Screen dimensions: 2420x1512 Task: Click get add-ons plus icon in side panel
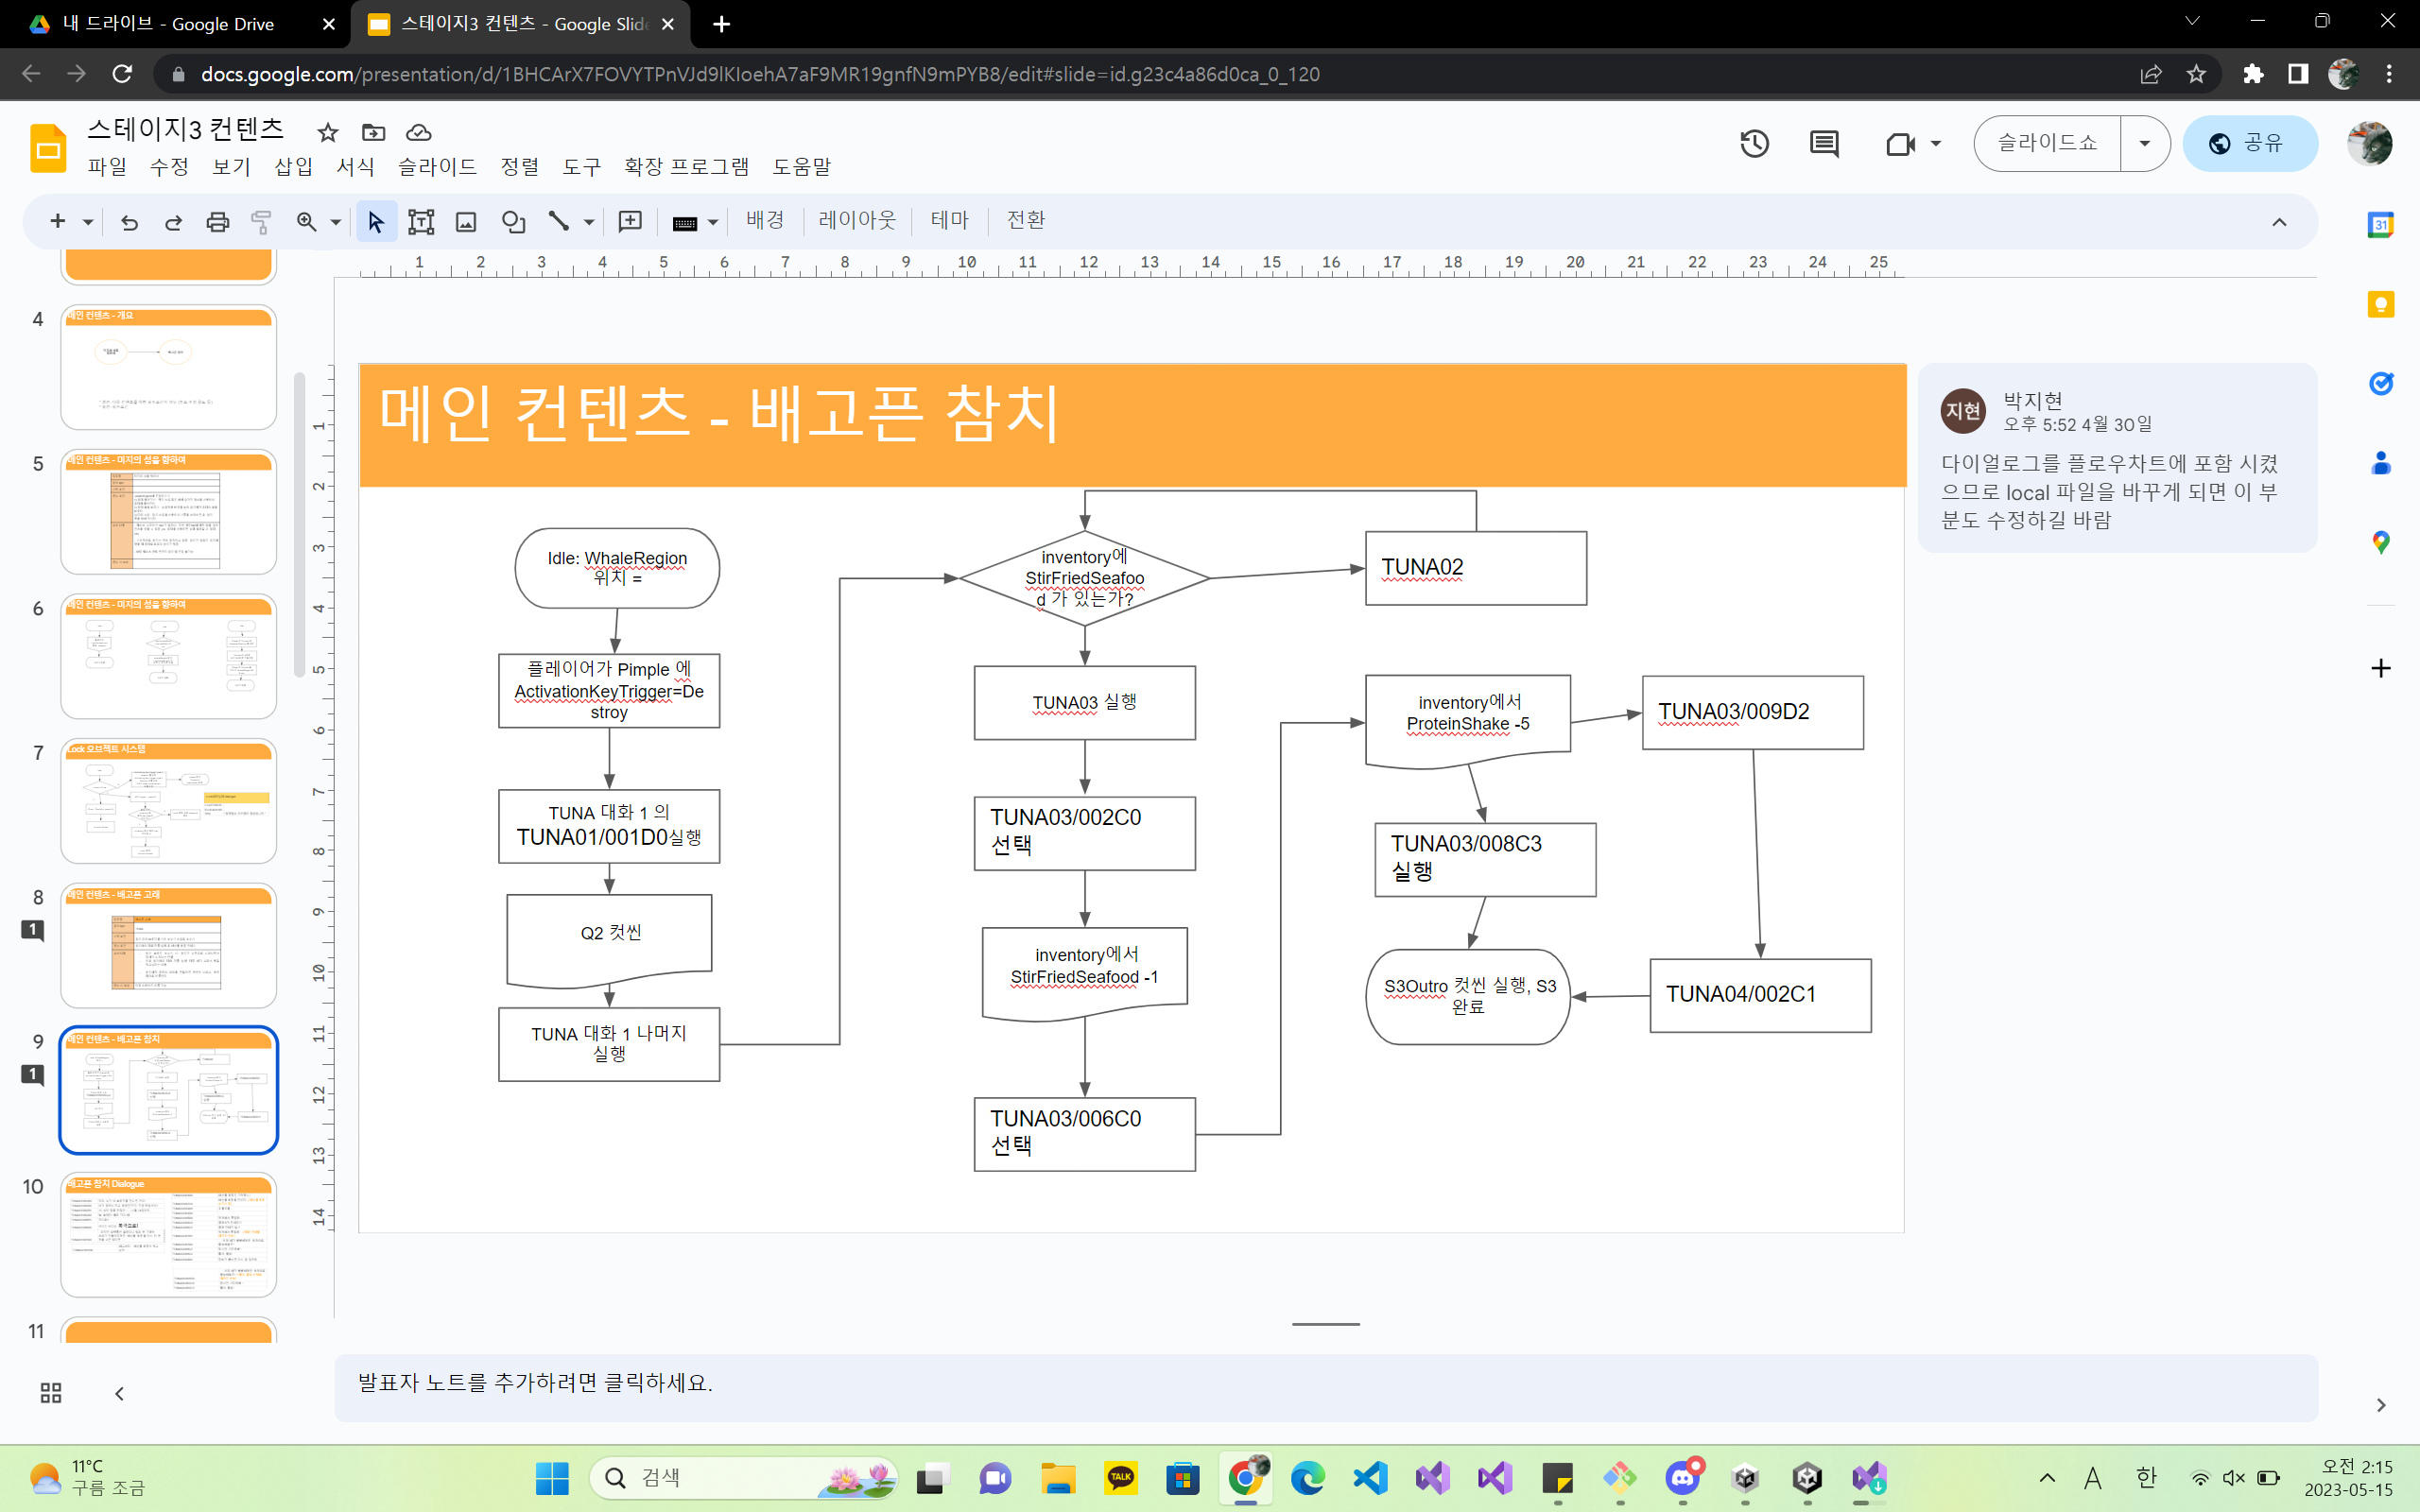click(2381, 668)
